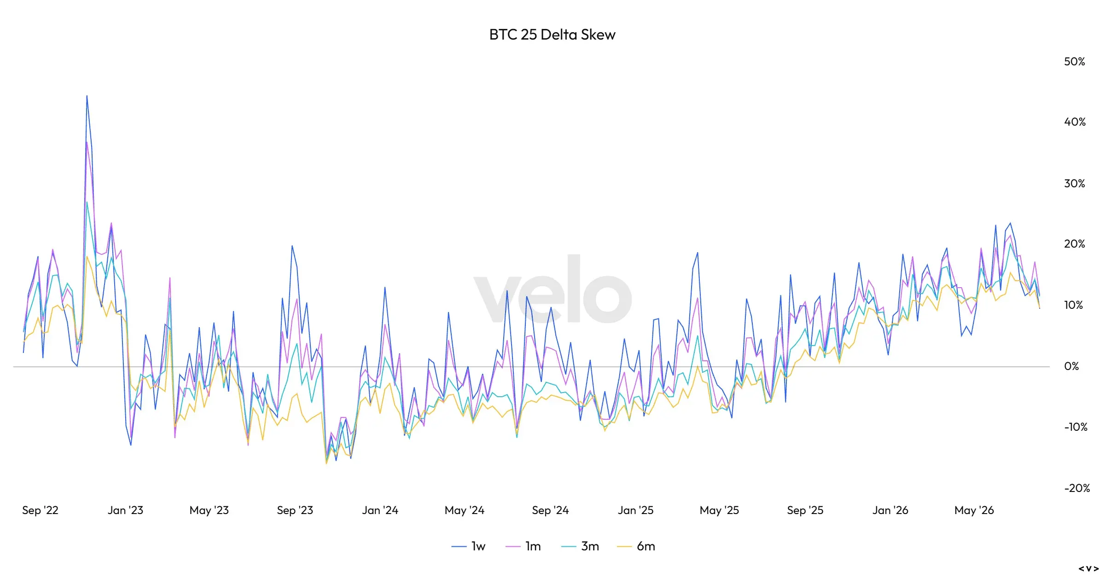Toggle the 1w series label in legend

pos(478,546)
